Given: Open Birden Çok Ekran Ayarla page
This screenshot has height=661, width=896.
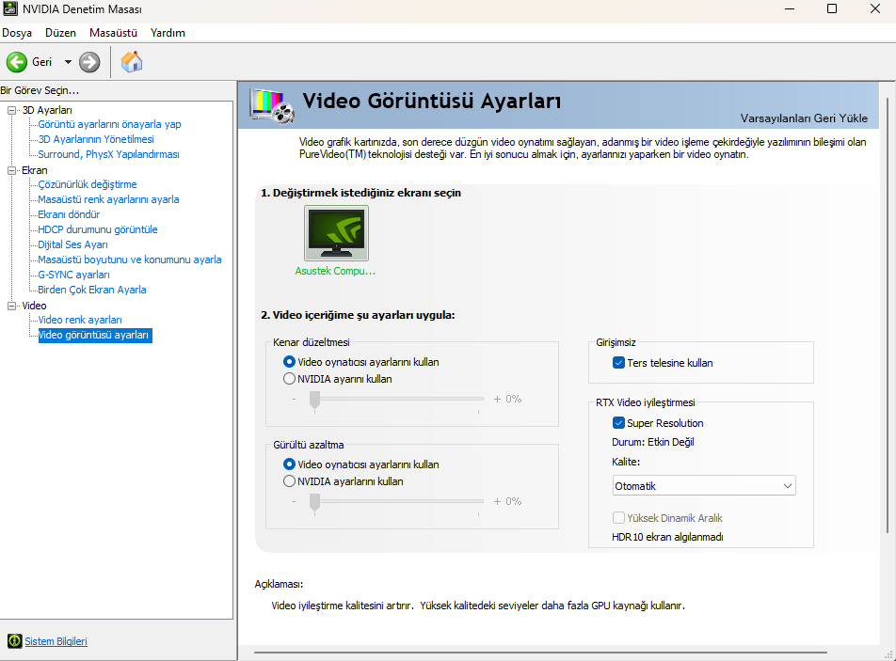Looking at the screenshot, I should pyautogui.click(x=92, y=290).
